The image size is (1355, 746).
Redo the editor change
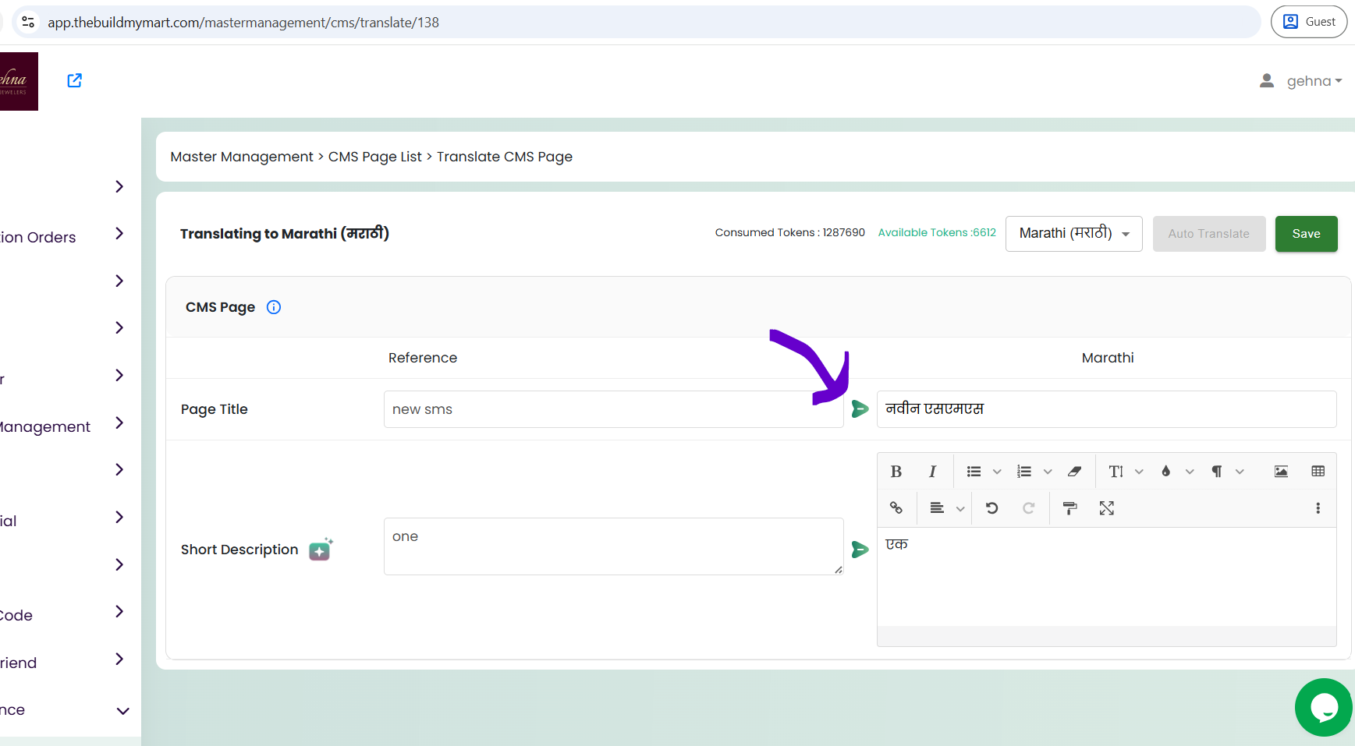point(1029,508)
